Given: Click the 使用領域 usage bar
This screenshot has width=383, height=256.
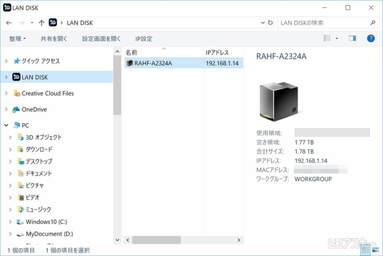Looking at the screenshot, I should click(332, 132).
